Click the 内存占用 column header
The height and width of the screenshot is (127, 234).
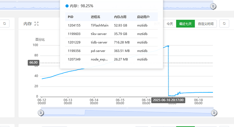[x=120, y=17]
